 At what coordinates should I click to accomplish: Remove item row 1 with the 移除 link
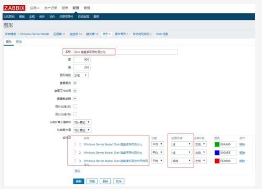242,144
